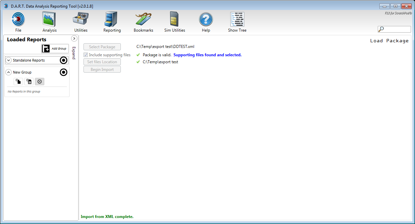Screen dimensions: 415x224
Task: Click the C:\Temp\export test\DDTEST.xml path
Action: coord(165,47)
